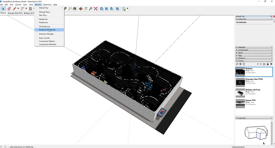
Task: Select the Rectangle shape tool
Action: click(x=30, y=9)
